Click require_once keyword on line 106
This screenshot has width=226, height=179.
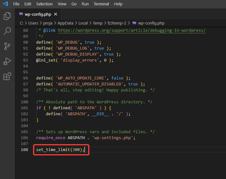[x=51, y=138]
